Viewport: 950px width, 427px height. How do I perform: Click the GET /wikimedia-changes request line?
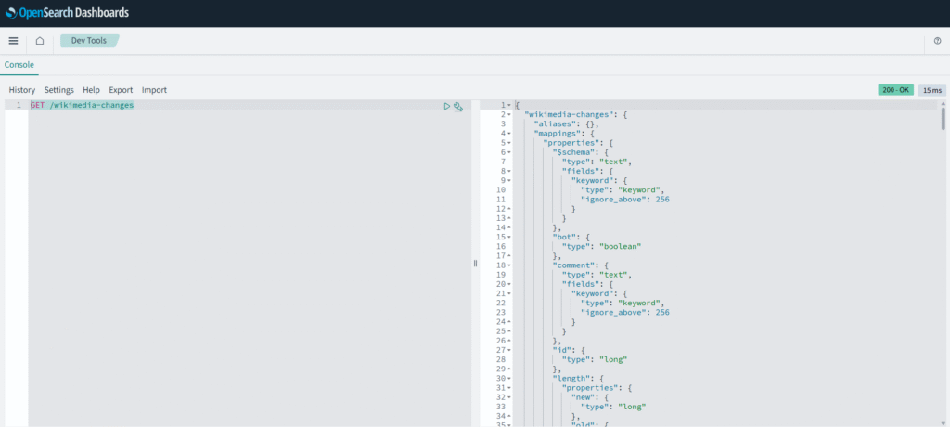[82, 105]
